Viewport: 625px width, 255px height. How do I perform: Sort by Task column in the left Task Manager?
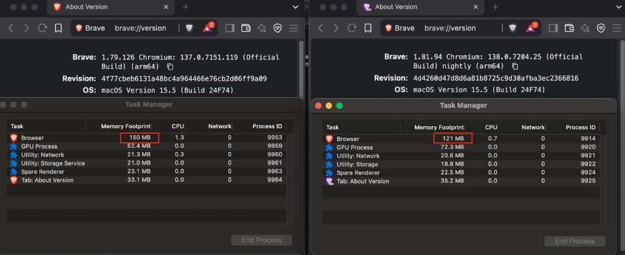tap(17, 126)
